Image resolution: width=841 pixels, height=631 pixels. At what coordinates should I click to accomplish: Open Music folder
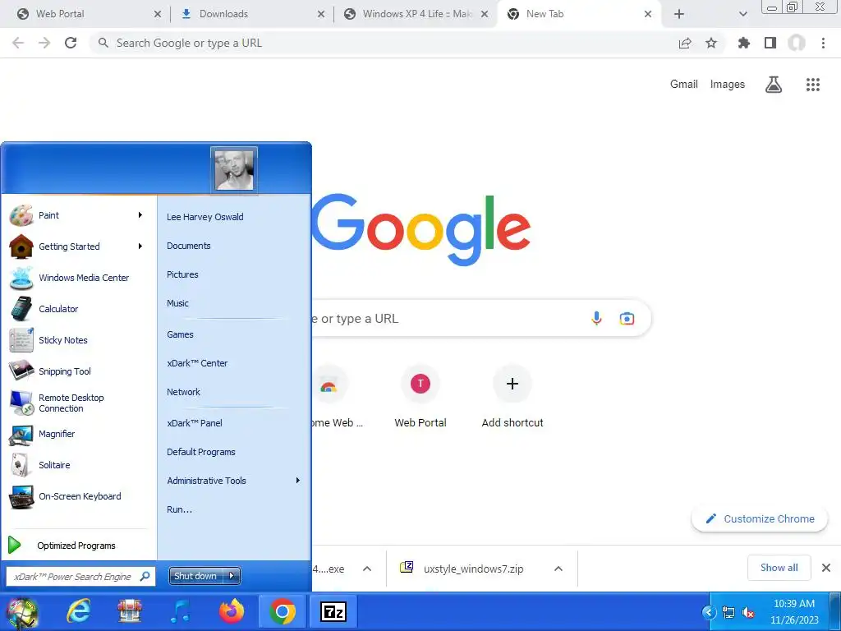coord(177,303)
